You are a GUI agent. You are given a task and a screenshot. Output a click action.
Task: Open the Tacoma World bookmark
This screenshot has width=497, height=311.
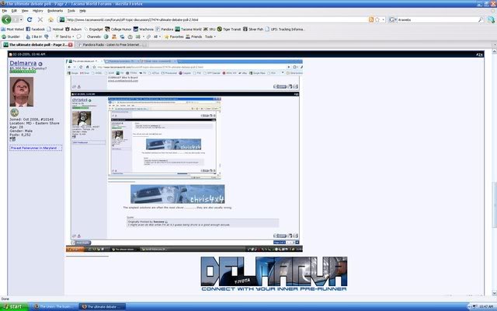point(188,30)
